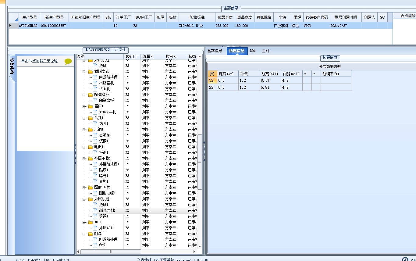Image resolution: width=416 pixels, height=261 pixels.
Task: Click the row selector arrow of AV29U0NBA0 row
Action: point(13,26)
